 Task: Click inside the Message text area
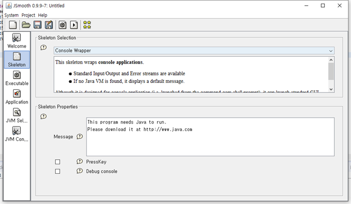click(210, 137)
